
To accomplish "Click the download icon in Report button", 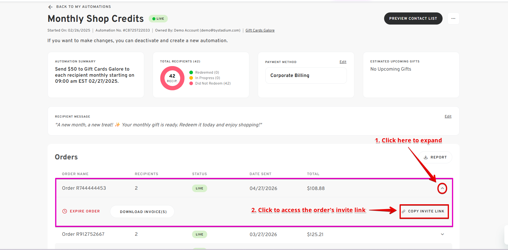I will [426, 157].
